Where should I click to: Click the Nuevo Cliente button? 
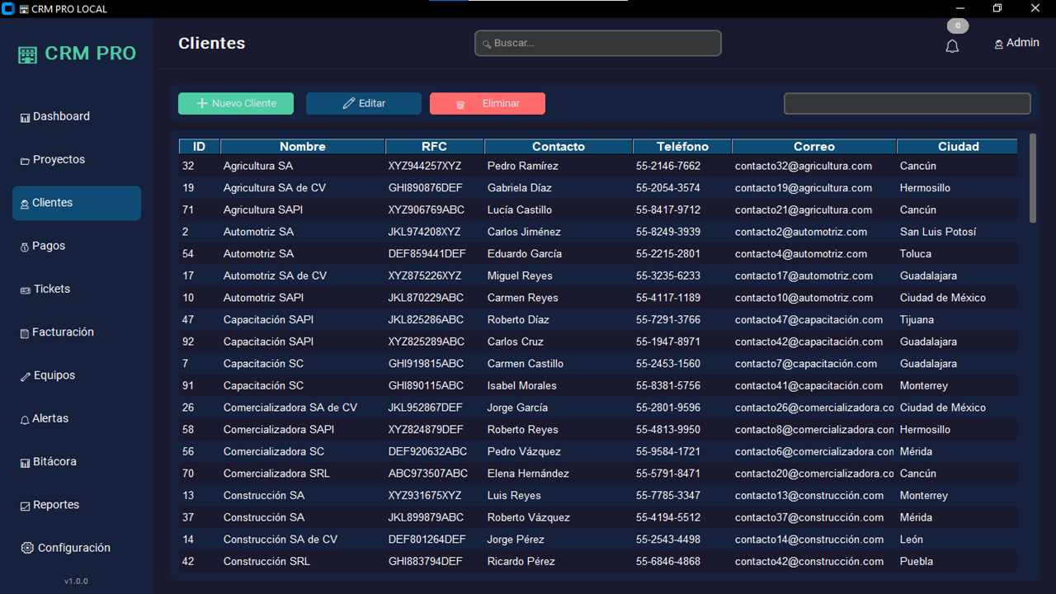click(x=236, y=103)
